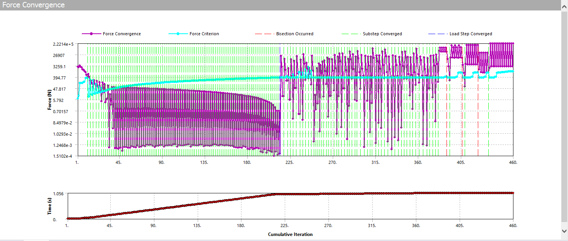568x241 pixels.
Task: Click the Load Step Converged dashed line symbol
Action: point(438,34)
